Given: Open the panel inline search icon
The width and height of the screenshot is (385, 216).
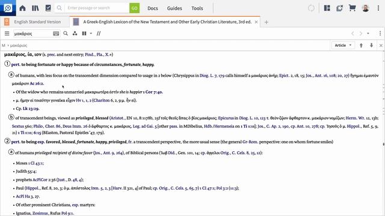Looking at the screenshot, I should tap(66, 34).
